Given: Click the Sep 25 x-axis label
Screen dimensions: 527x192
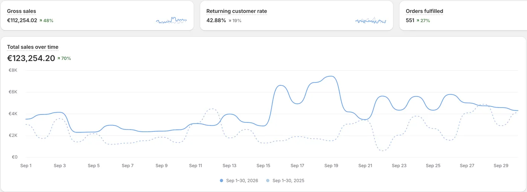Looking at the screenshot, I should tap(433, 166).
